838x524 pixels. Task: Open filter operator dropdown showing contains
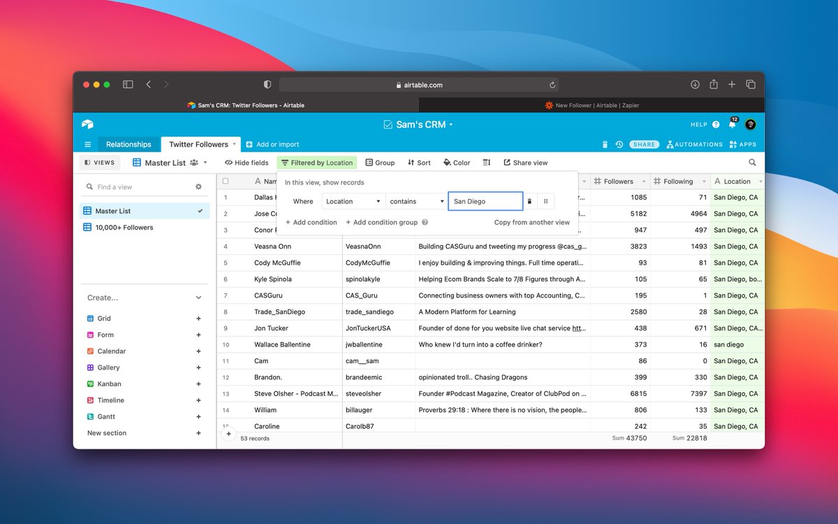click(x=417, y=201)
